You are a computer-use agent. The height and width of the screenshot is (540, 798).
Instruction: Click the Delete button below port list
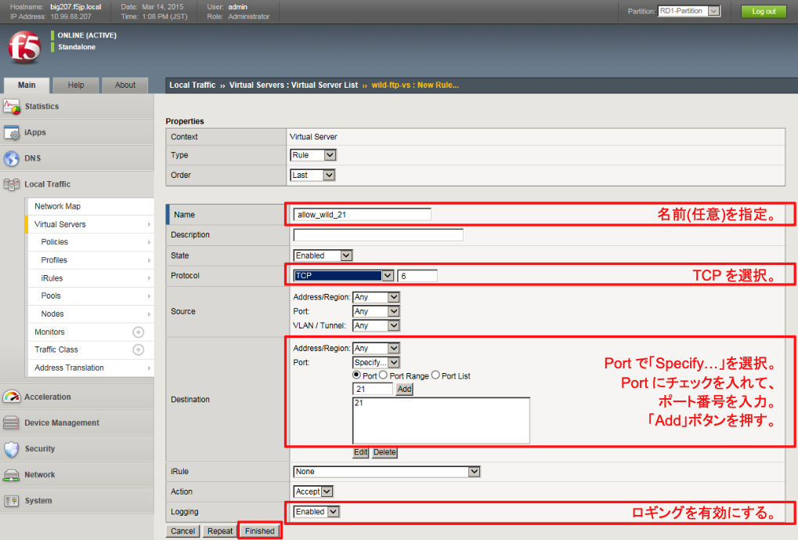click(x=385, y=452)
